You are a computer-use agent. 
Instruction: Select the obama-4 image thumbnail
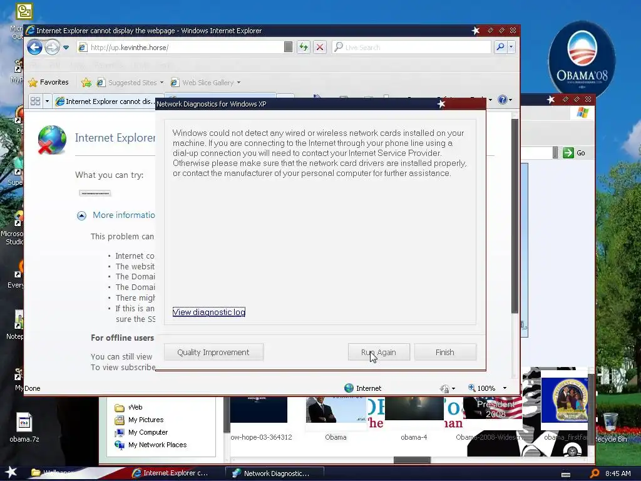[414, 408]
